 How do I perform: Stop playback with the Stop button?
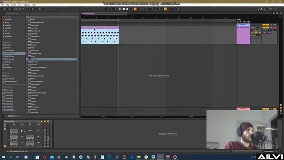tap(124, 9)
